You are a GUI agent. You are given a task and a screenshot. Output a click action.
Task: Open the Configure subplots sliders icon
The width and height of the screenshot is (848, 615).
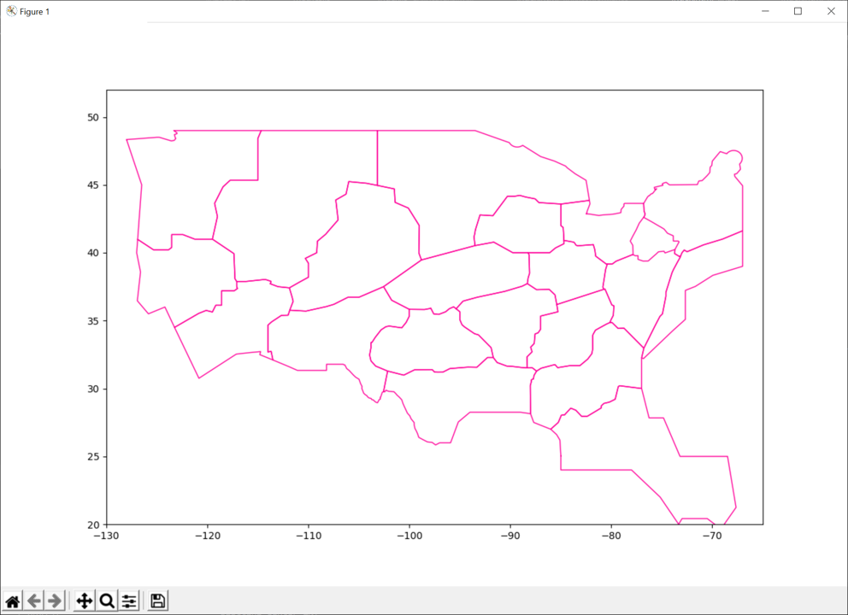129,601
